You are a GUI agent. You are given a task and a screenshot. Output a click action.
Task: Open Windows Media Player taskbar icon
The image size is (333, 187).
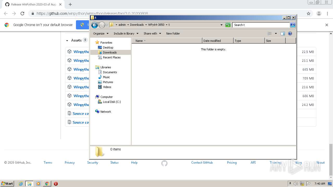click(38, 184)
